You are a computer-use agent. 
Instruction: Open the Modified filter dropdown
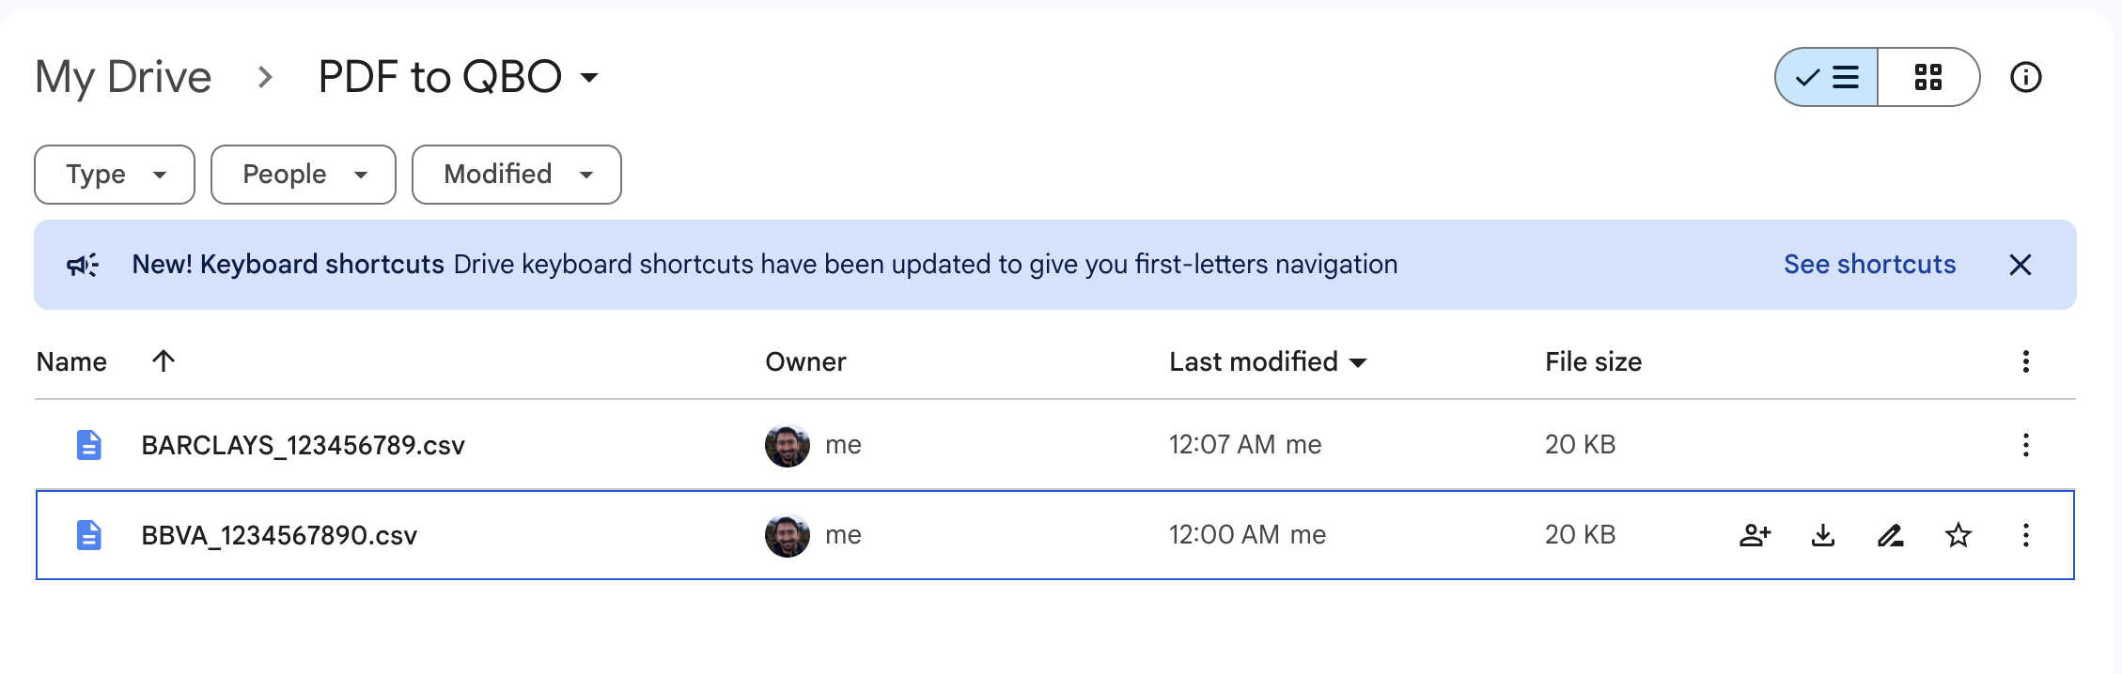coord(517,175)
